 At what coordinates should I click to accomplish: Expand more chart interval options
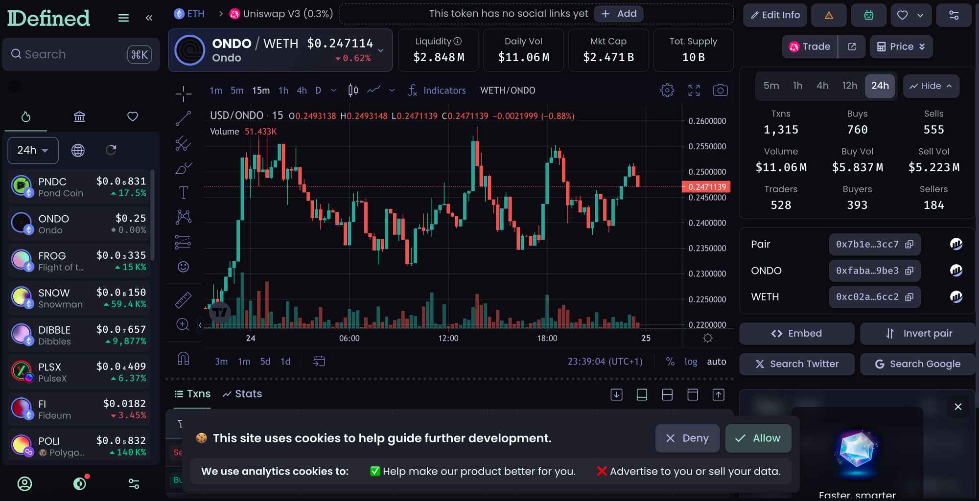[334, 91]
